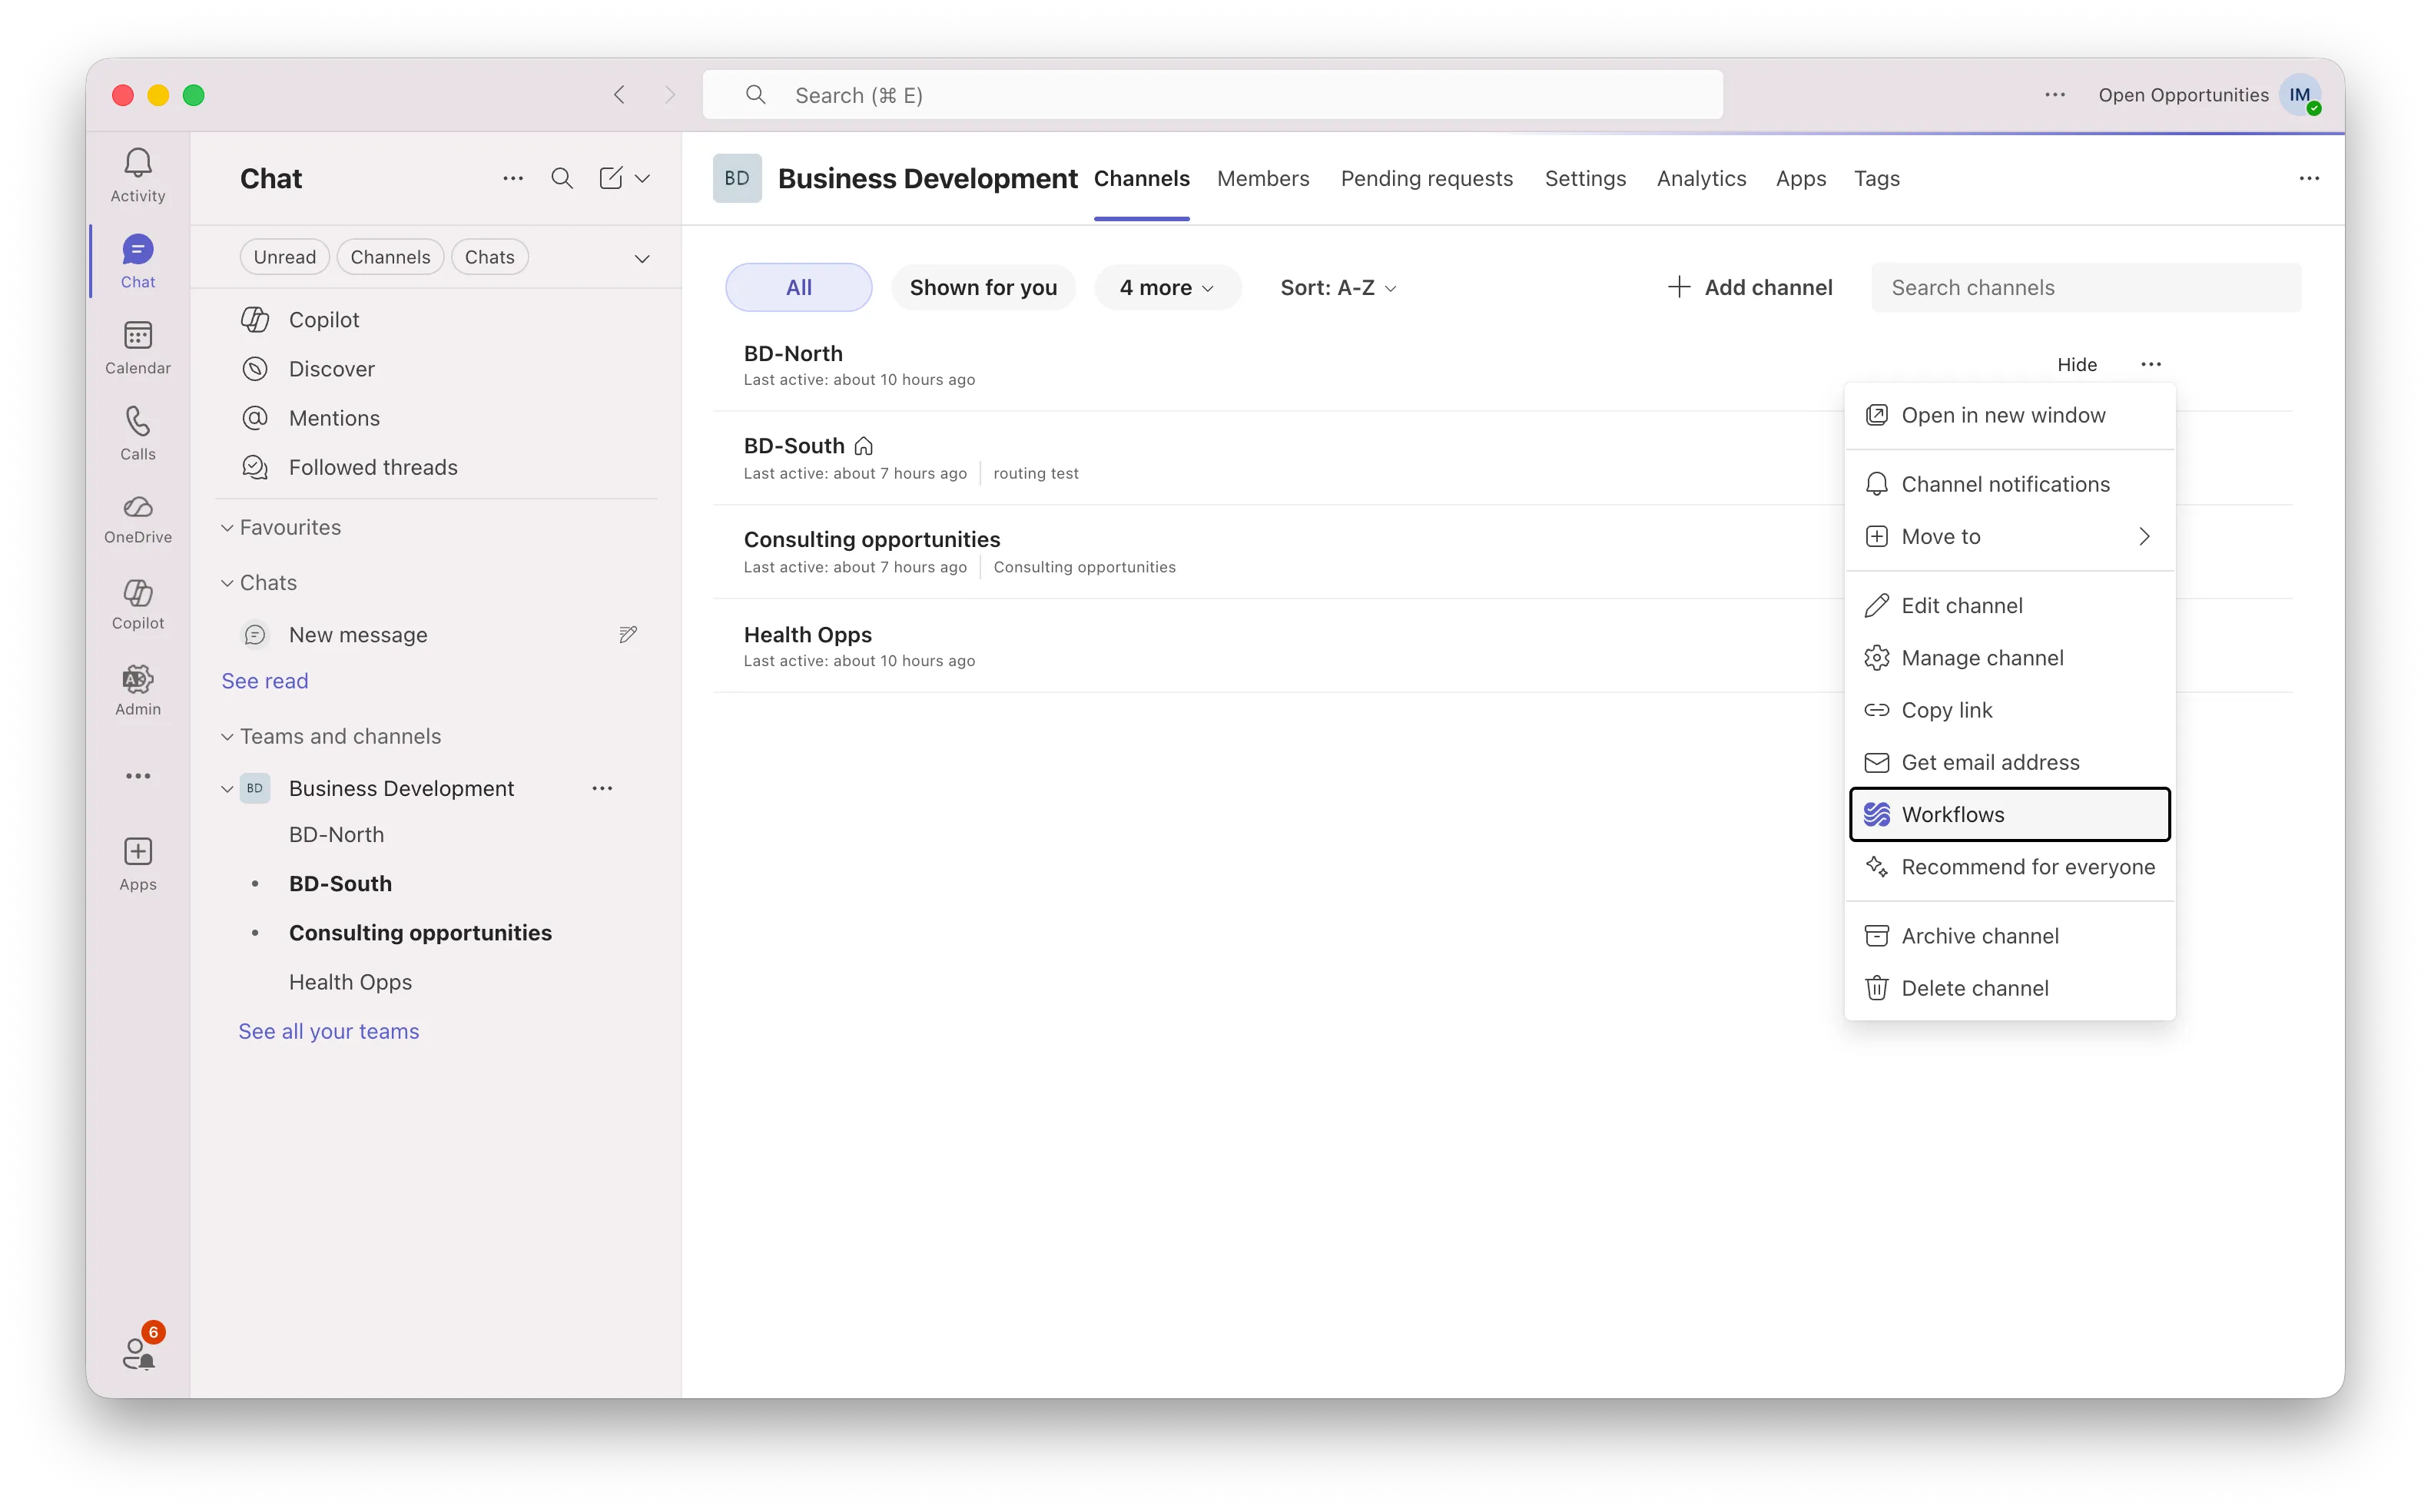Click See all your teams
This screenshot has height=1512, width=2431.
point(328,1031)
